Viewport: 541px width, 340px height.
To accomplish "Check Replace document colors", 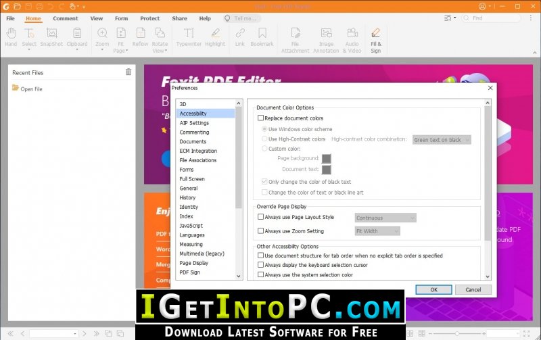I will click(261, 118).
